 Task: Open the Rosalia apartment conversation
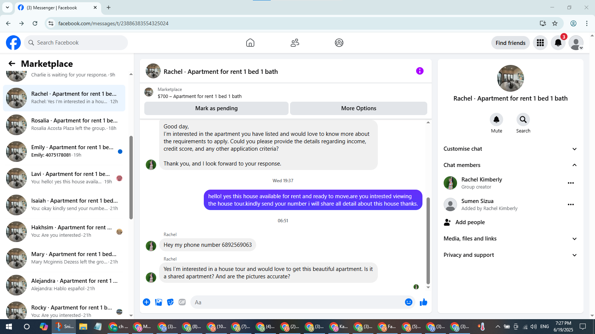64,125
